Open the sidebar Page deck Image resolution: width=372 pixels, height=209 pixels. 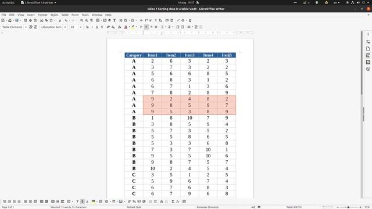coord(368,48)
